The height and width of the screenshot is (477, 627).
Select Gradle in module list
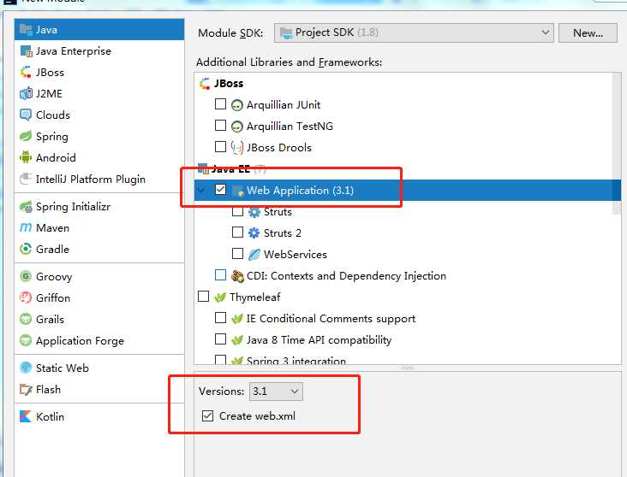99,249
